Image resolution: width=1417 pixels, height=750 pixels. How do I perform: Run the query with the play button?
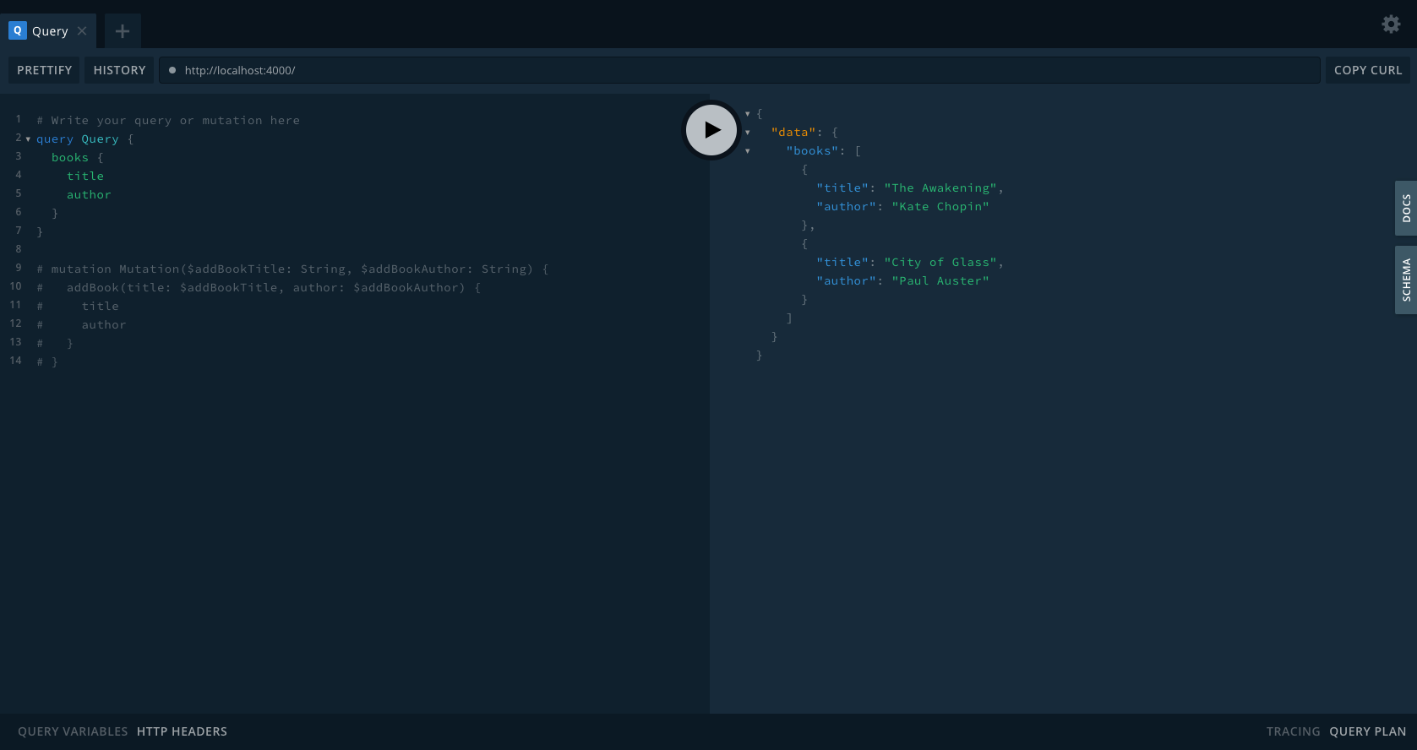click(711, 130)
